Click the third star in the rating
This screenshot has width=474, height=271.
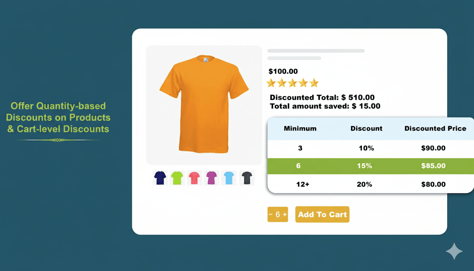coord(292,83)
